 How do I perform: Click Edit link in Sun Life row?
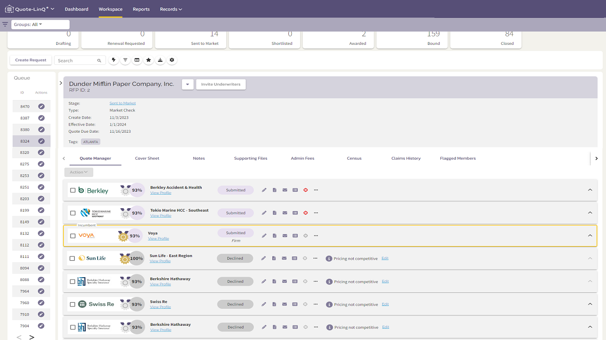pos(385,258)
